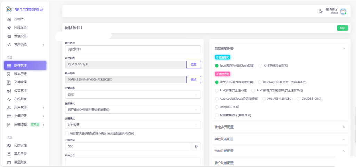
Task: Expand the 绑定多开配置 section
Action: coord(280,127)
